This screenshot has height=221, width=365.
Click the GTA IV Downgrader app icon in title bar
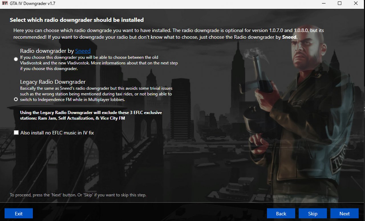[x=5, y=3]
